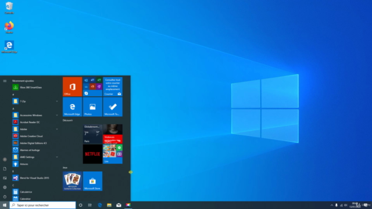Click the 'Jeux' tile group title

pyautogui.click(x=65, y=168)
